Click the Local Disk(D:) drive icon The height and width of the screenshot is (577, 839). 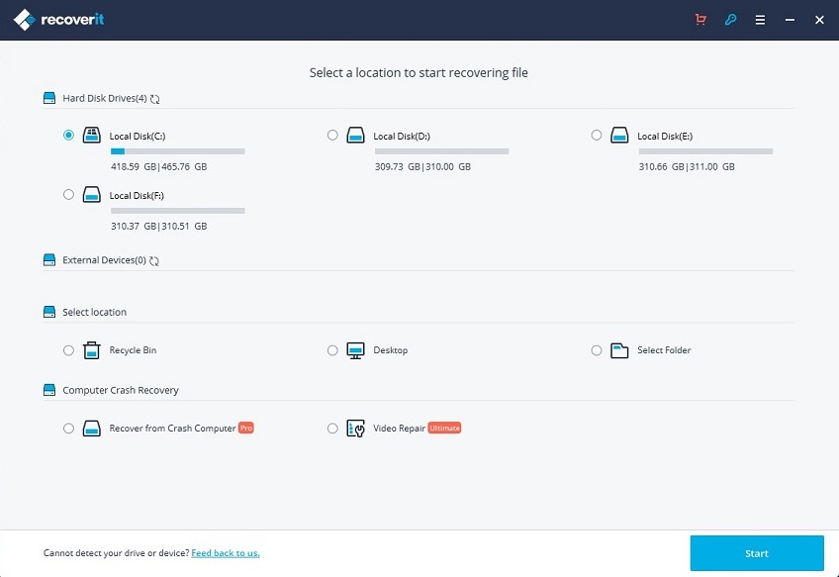pyautogui.click(x=355, y=135)
